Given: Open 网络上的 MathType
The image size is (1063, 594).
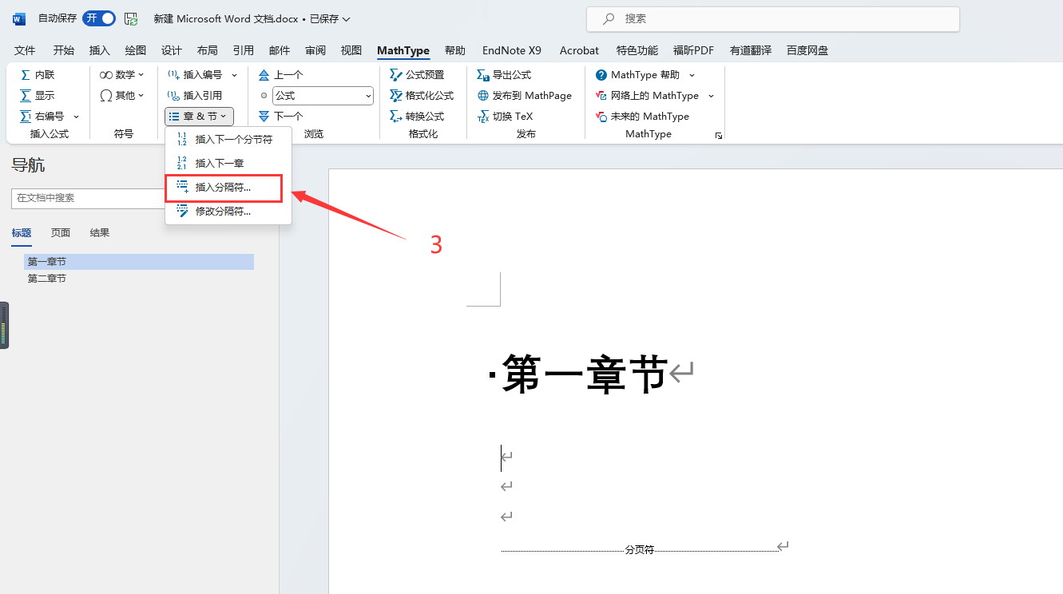Looking at the screenshot, I should [x=648, y=95].
